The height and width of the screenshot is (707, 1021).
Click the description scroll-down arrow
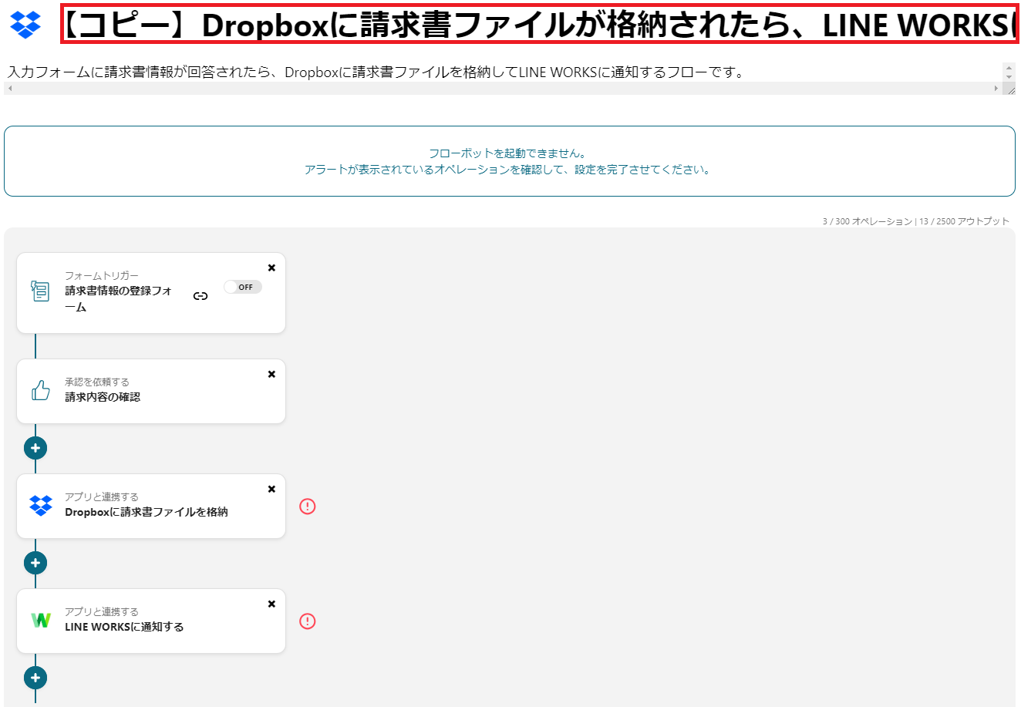coord(1009,77)
